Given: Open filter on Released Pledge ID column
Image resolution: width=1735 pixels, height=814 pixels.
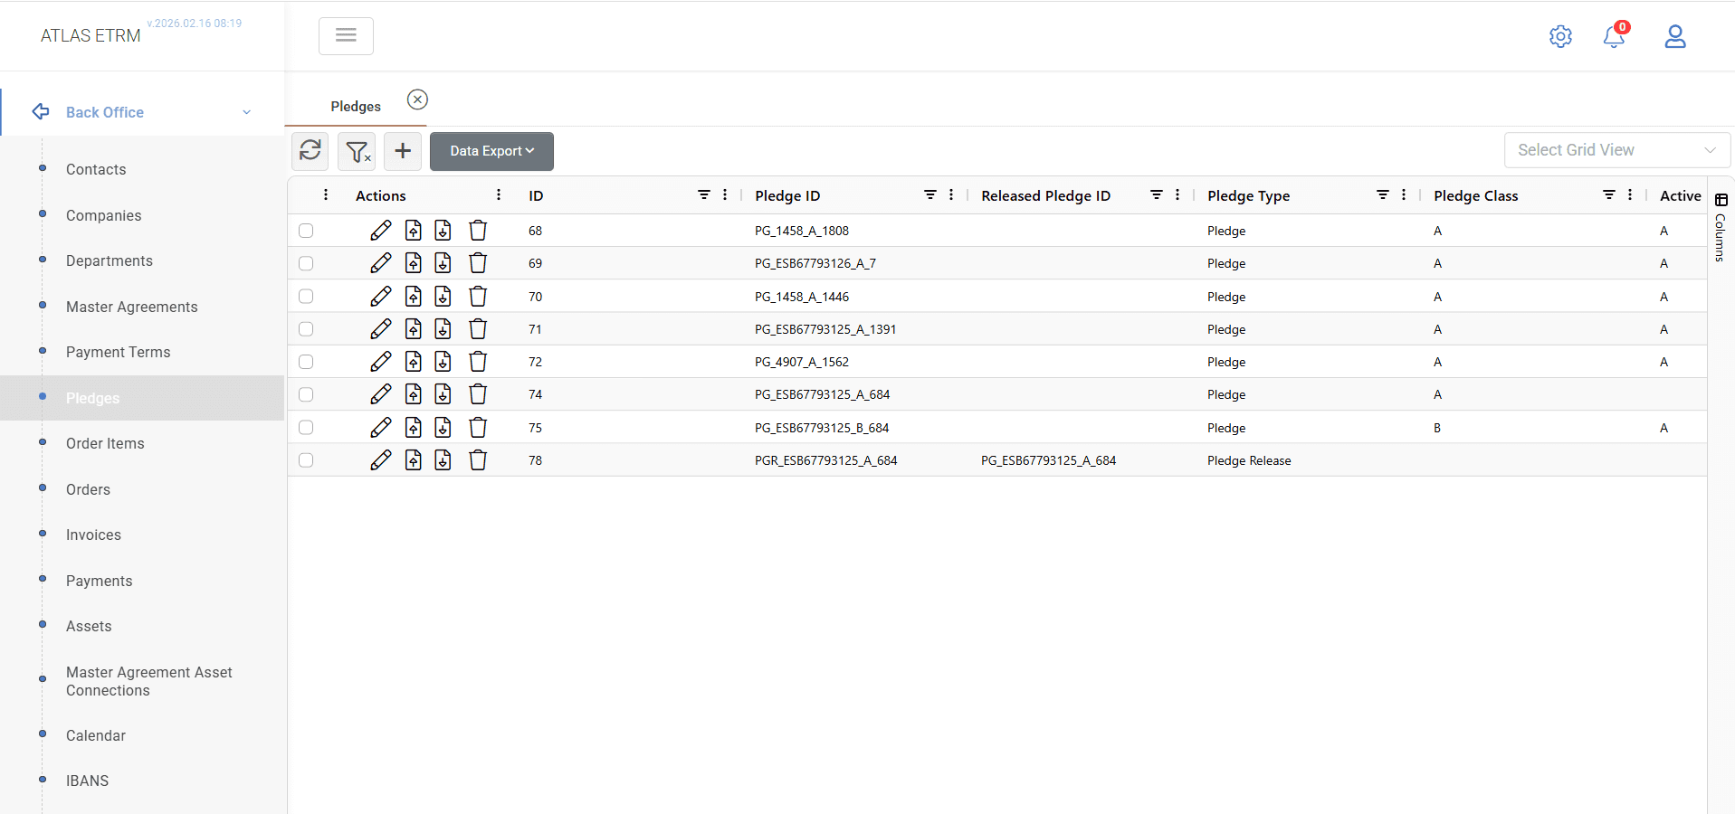Looking at the screenshot, I should pyautogui.click(x=1157, y=195).
